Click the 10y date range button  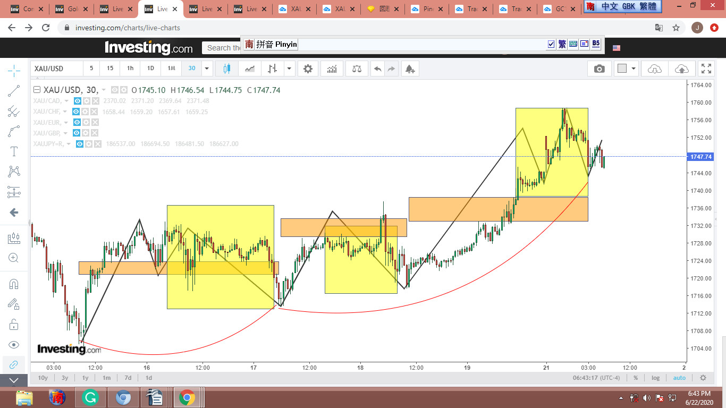pyautogui.click(x=43, y=378)
